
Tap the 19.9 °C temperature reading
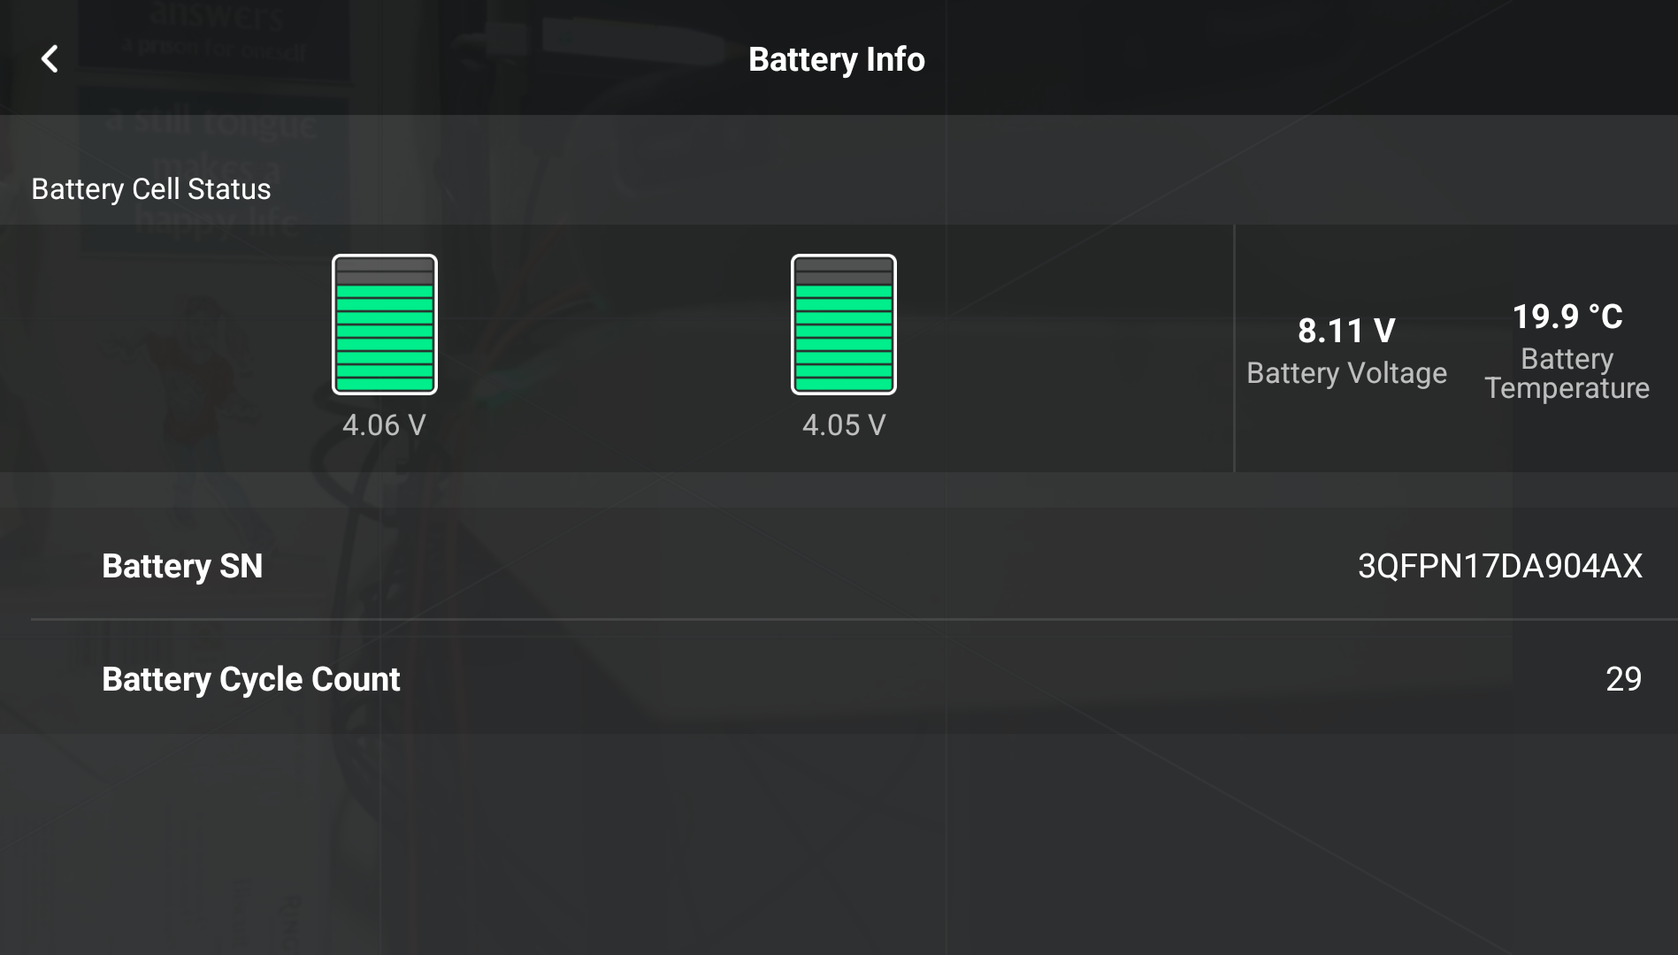tap(1567, 317)
